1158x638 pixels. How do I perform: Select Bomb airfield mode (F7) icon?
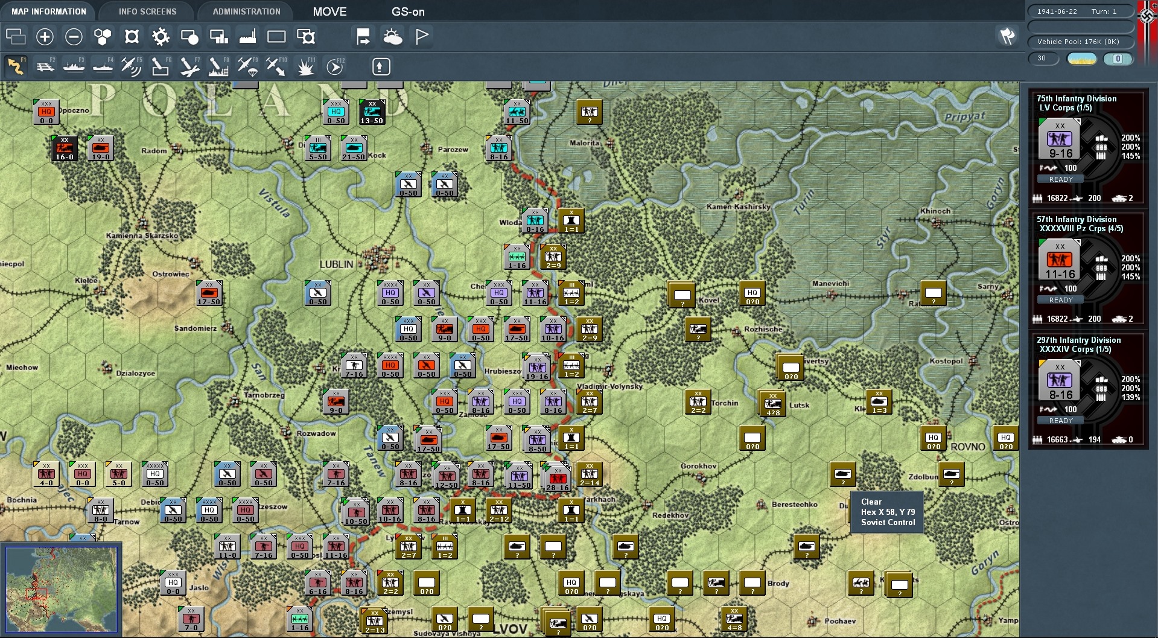pyautogui.click(x=189, y=66)
